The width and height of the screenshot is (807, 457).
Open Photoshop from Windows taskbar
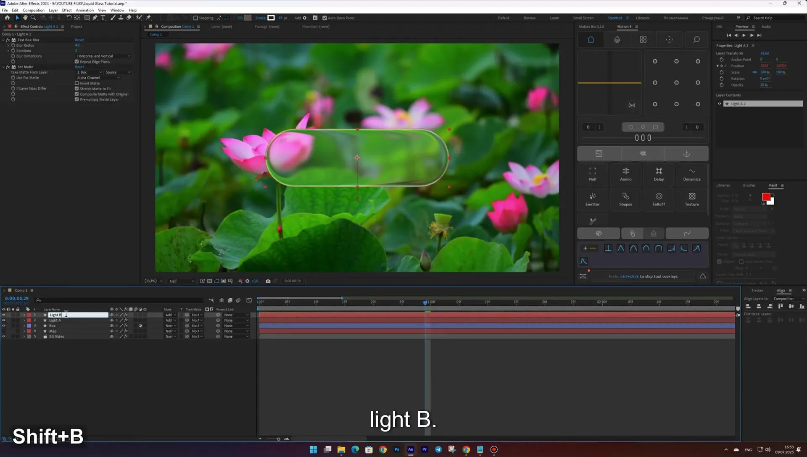click(x=397, y=449)
